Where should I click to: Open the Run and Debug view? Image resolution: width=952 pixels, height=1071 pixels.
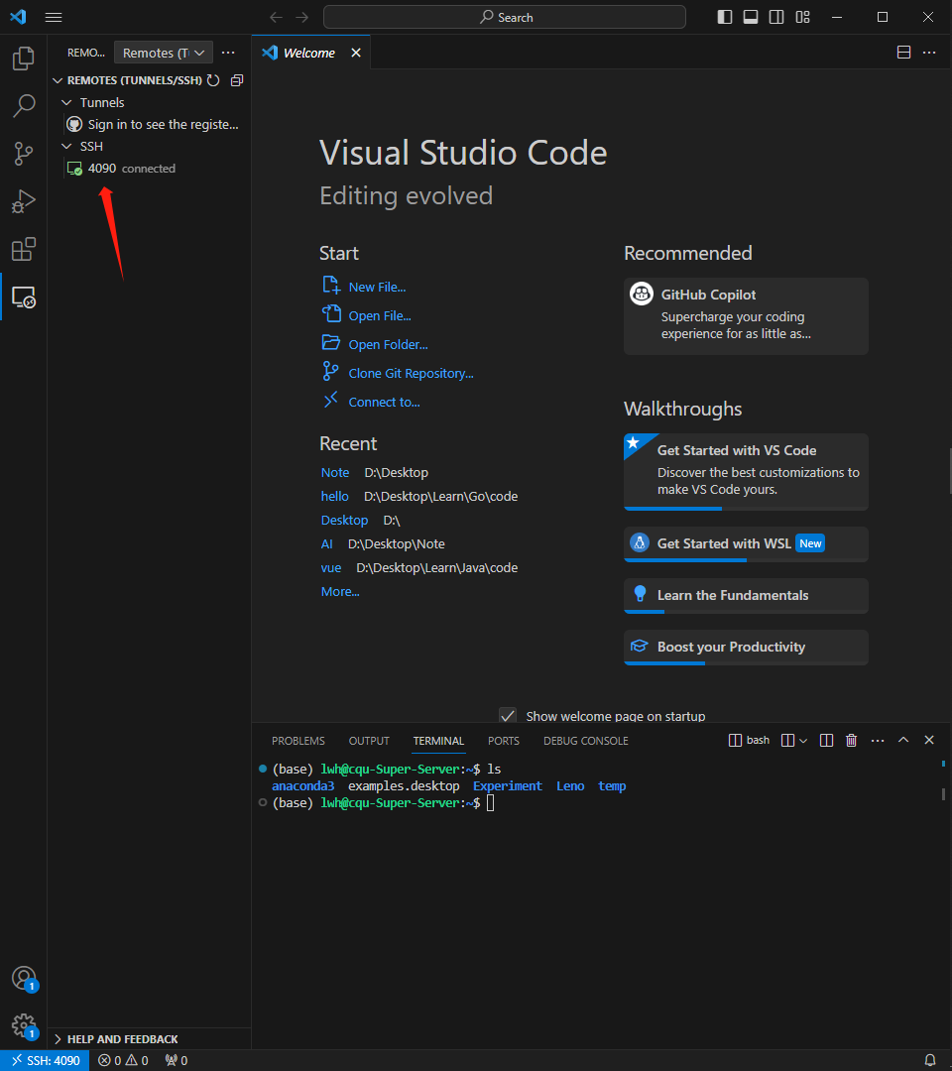coord(23,201)
